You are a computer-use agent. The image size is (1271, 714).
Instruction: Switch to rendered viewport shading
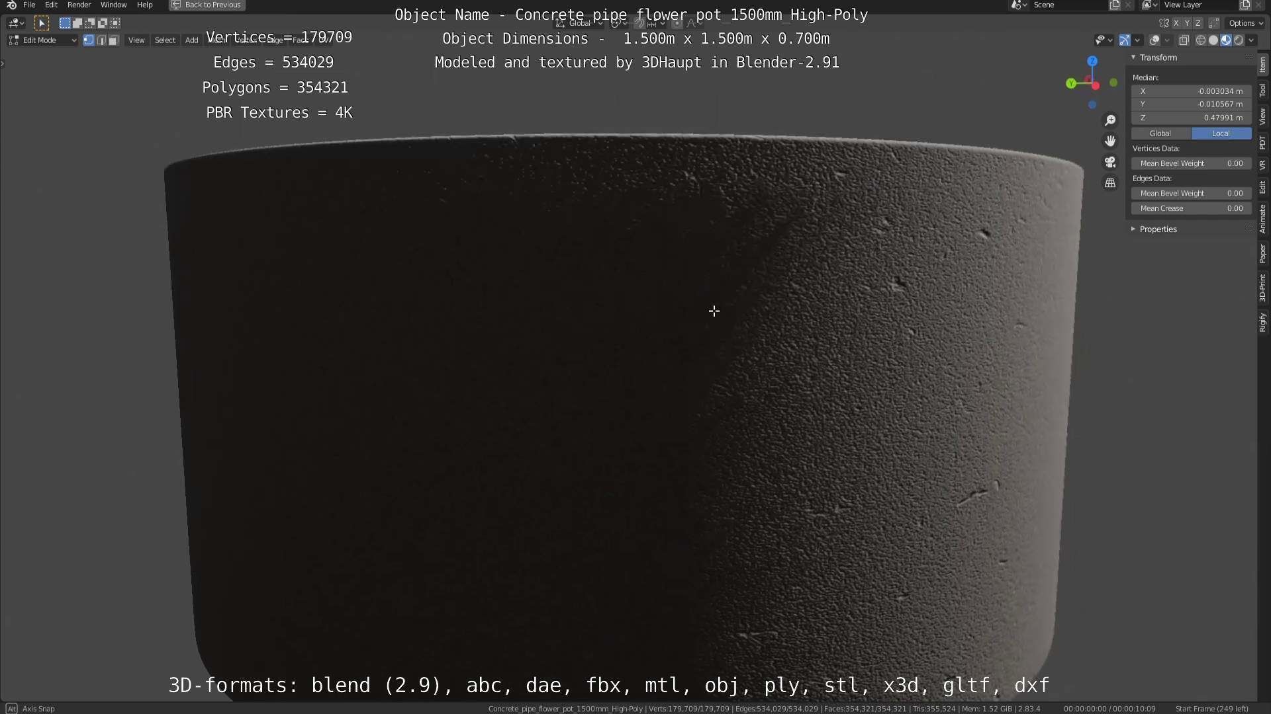pos(1239,40)
